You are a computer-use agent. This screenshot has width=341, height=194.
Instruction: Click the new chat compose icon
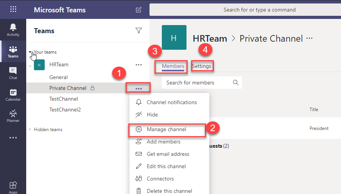click(x=139, y=10)
